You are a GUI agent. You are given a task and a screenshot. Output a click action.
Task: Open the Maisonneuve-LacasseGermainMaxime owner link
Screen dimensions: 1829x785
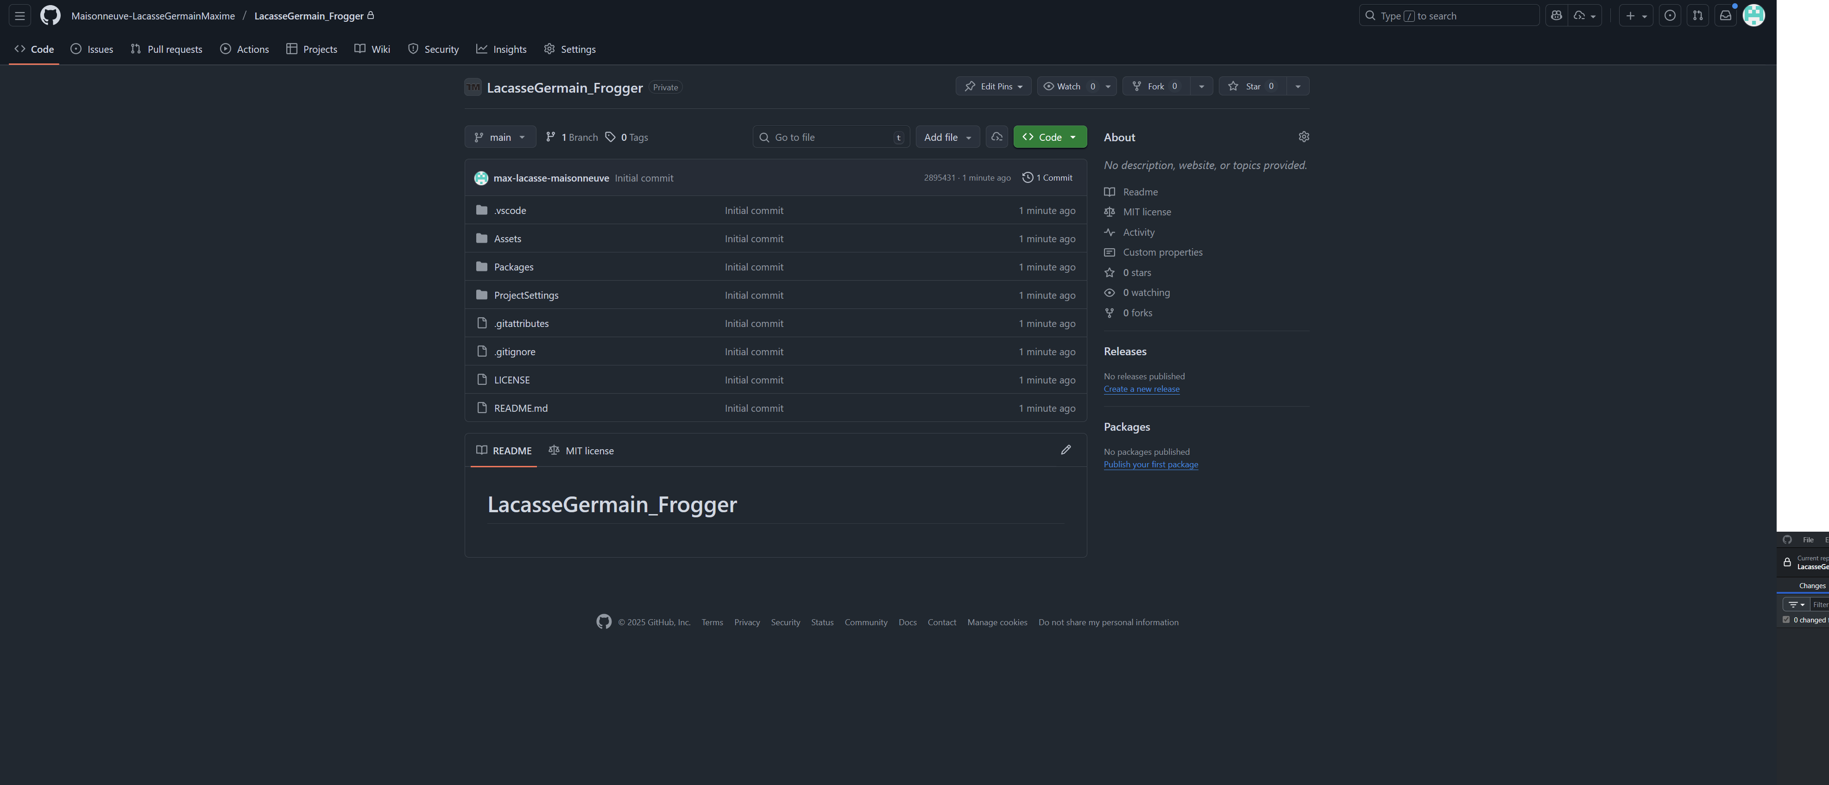coord(153,16)
